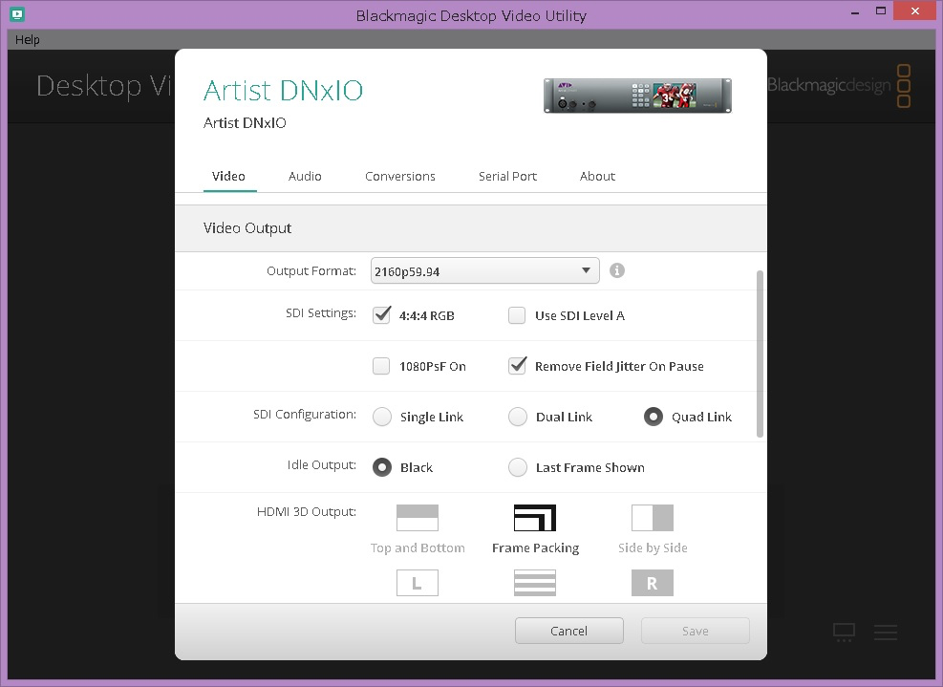Open the Serial Port tab

pos(507,176)
